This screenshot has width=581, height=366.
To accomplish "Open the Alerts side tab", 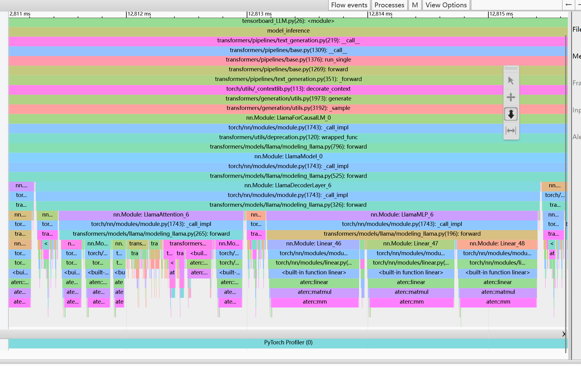I will [x=576, y=137].
